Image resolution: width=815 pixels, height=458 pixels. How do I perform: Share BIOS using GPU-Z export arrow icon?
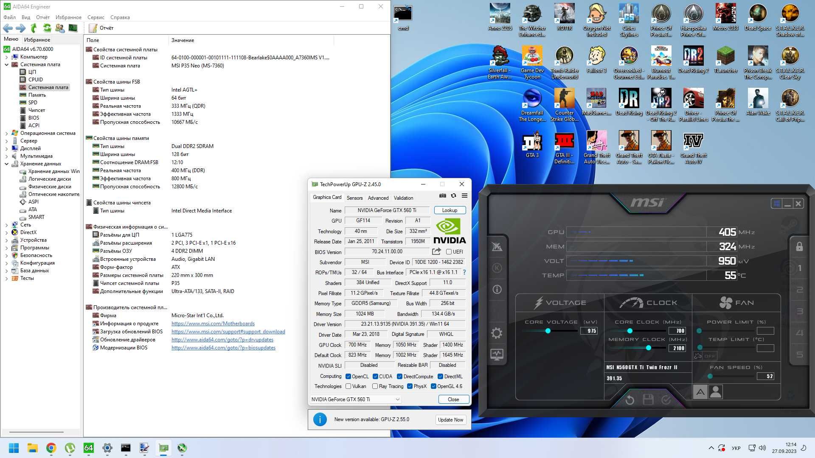point(436,251)
